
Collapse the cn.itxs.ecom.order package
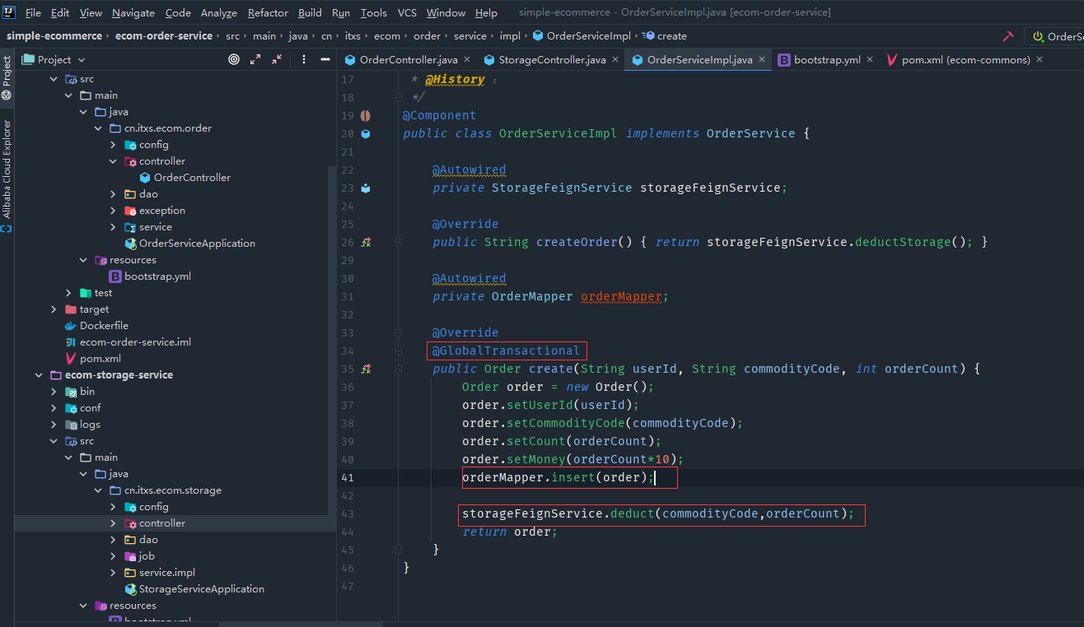click(x=99, y=128)
